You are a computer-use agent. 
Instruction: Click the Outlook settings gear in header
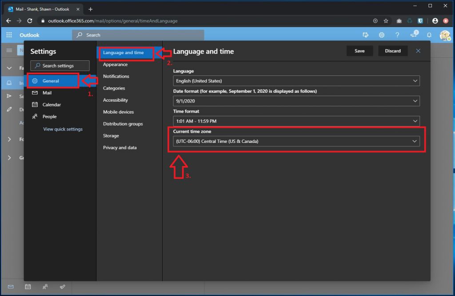(x=381, y=35)
